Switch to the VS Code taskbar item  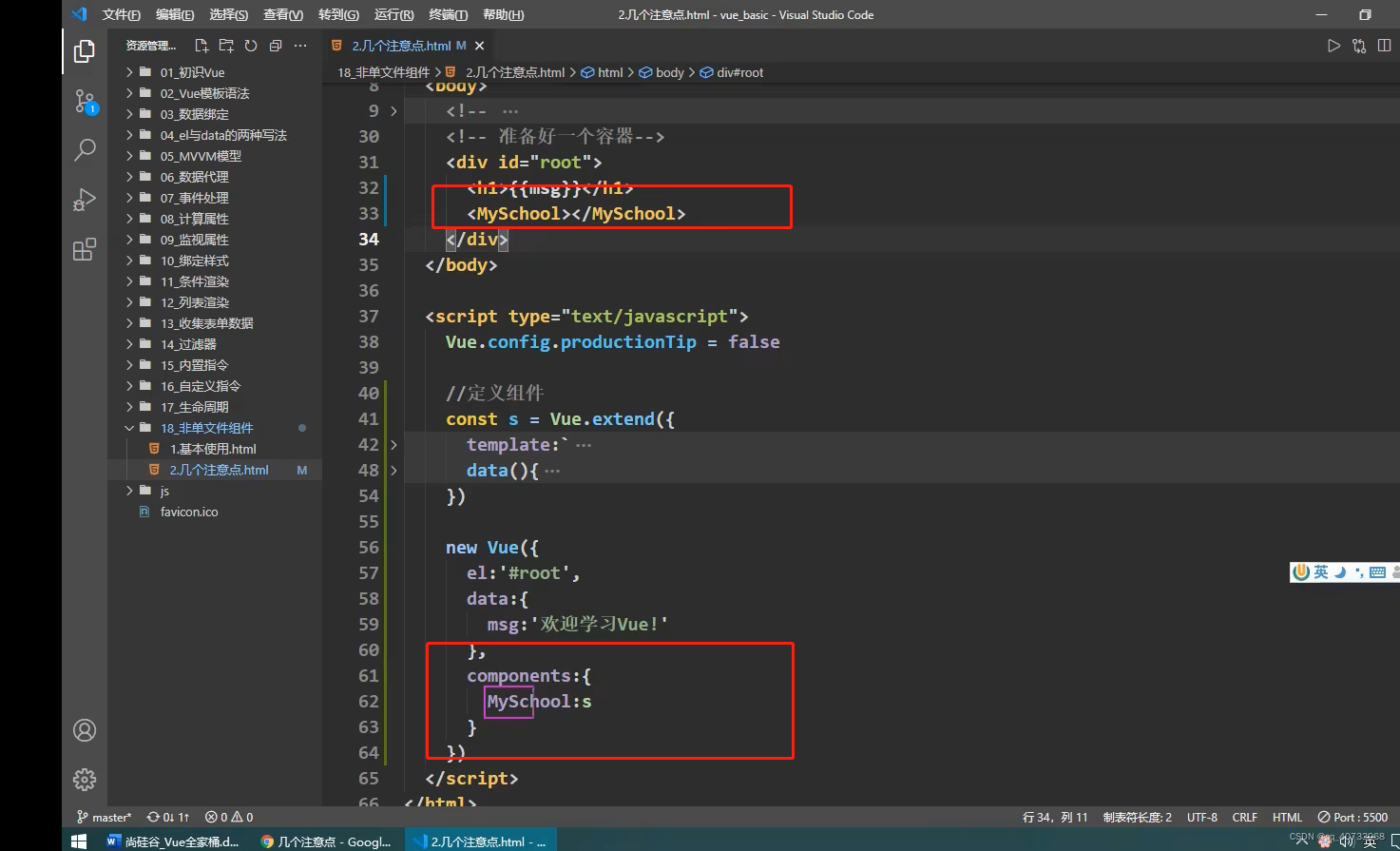[480, 841]
